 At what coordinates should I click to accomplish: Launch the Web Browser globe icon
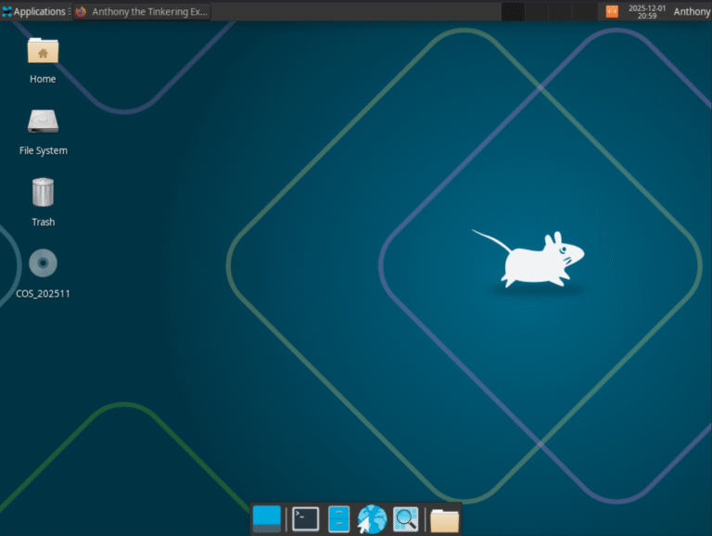(x=372, y=518)
